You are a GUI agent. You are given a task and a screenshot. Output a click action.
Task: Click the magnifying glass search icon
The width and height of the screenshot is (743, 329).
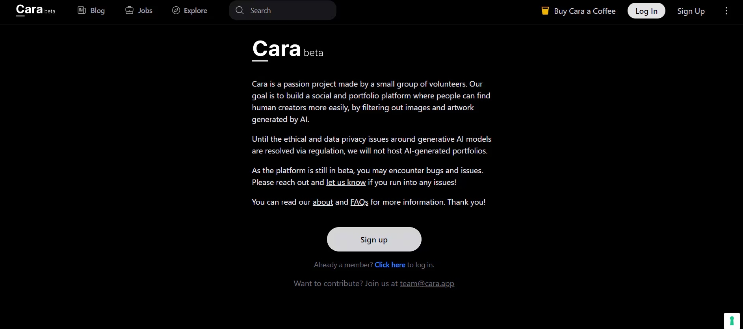[240, 10]
